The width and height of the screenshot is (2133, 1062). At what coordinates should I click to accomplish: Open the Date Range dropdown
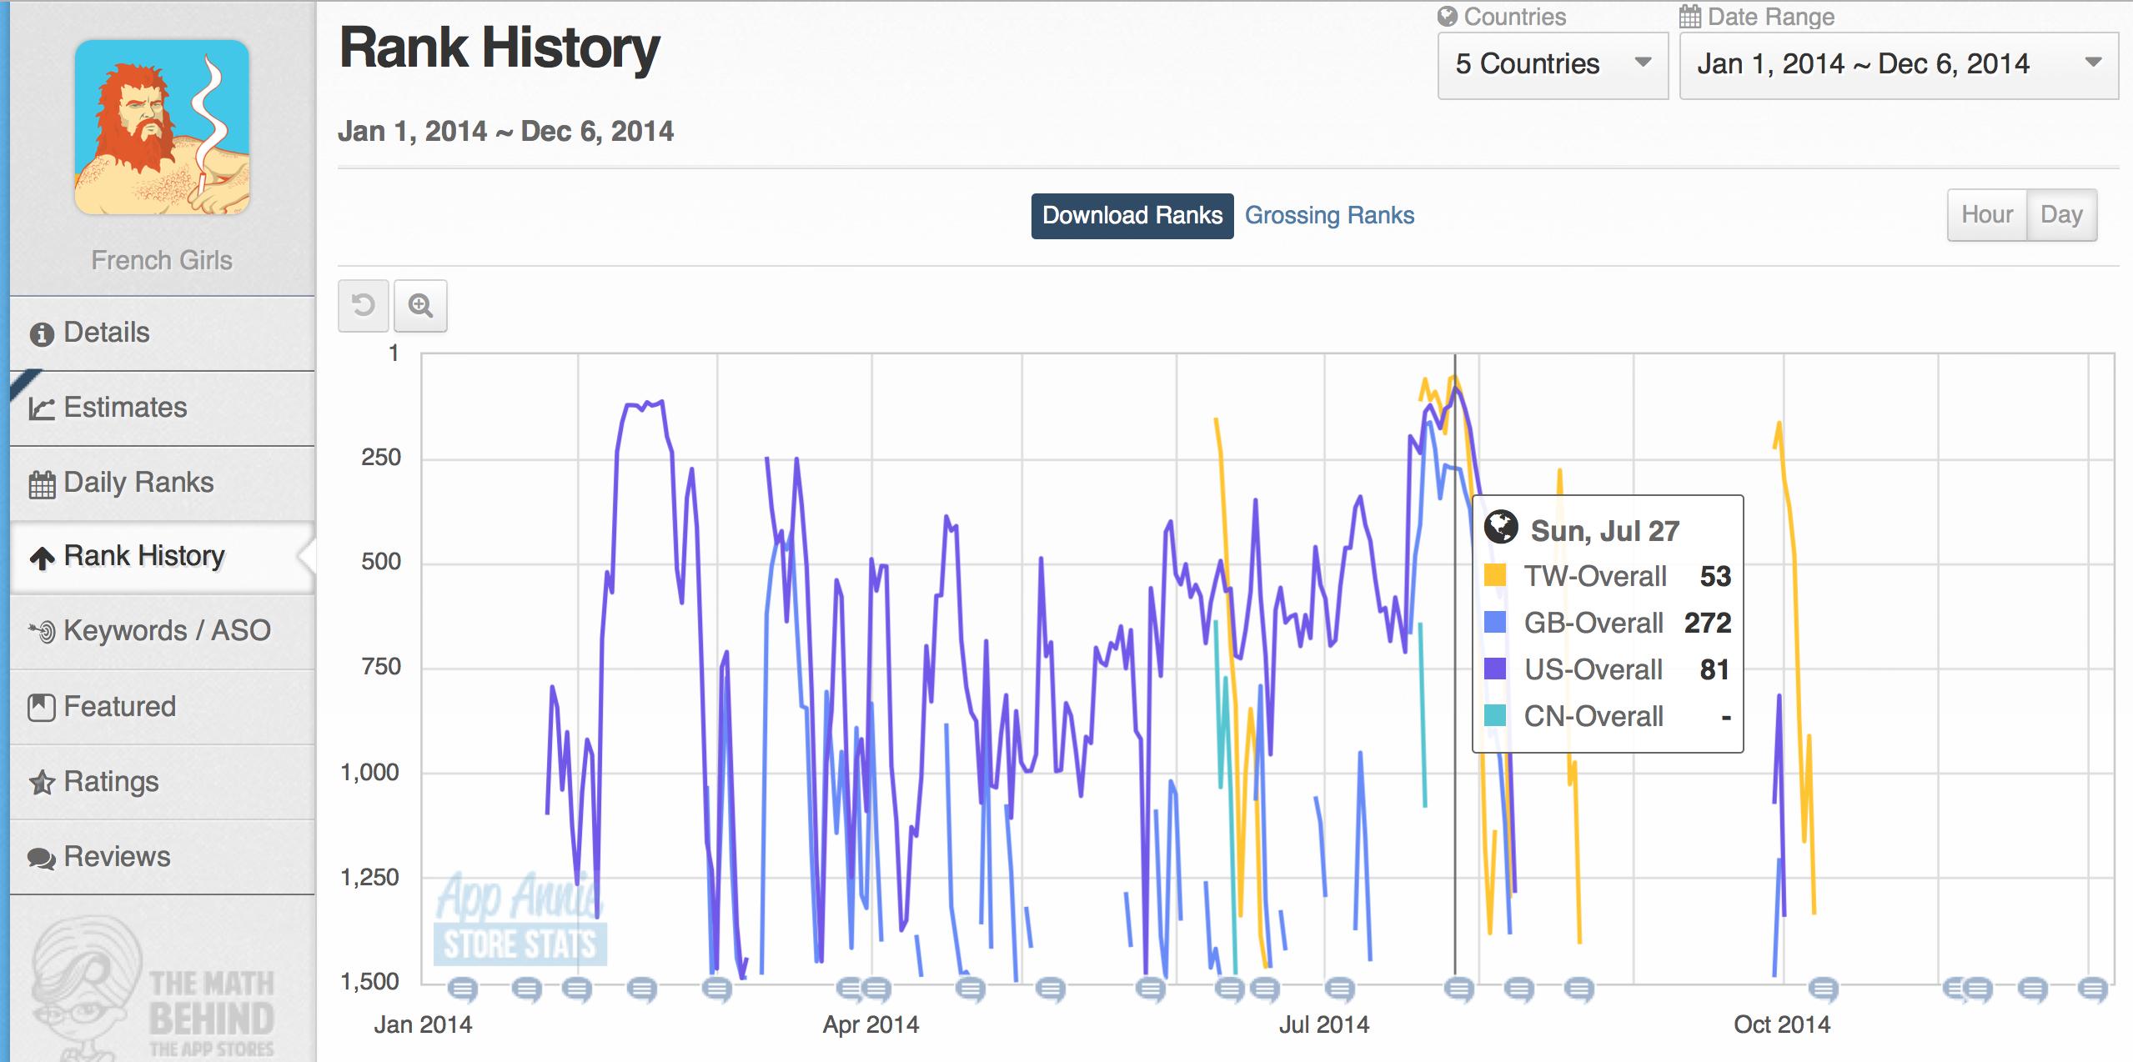[x=1899, y=65]
